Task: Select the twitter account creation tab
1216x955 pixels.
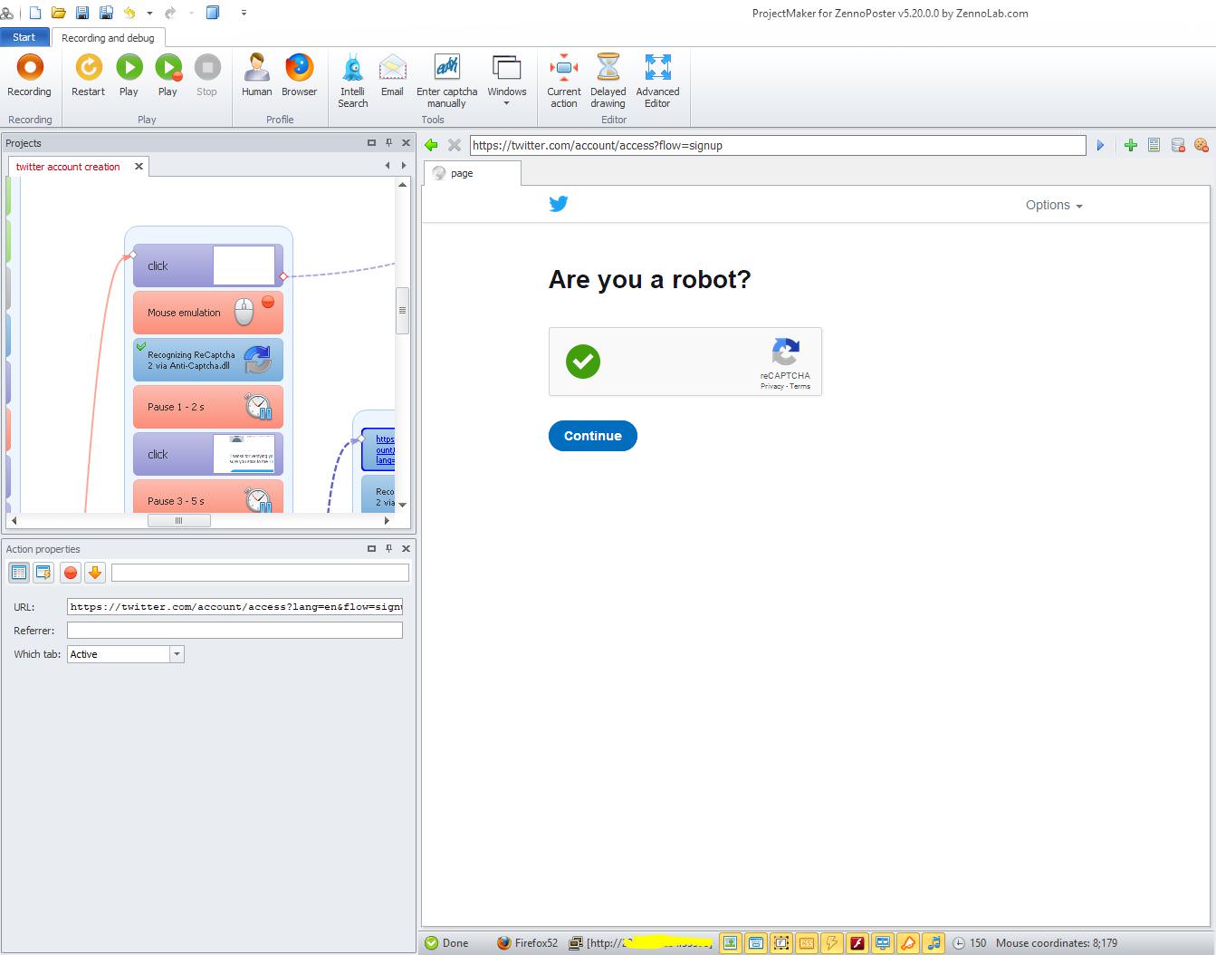Action: (x=68, y=167)
